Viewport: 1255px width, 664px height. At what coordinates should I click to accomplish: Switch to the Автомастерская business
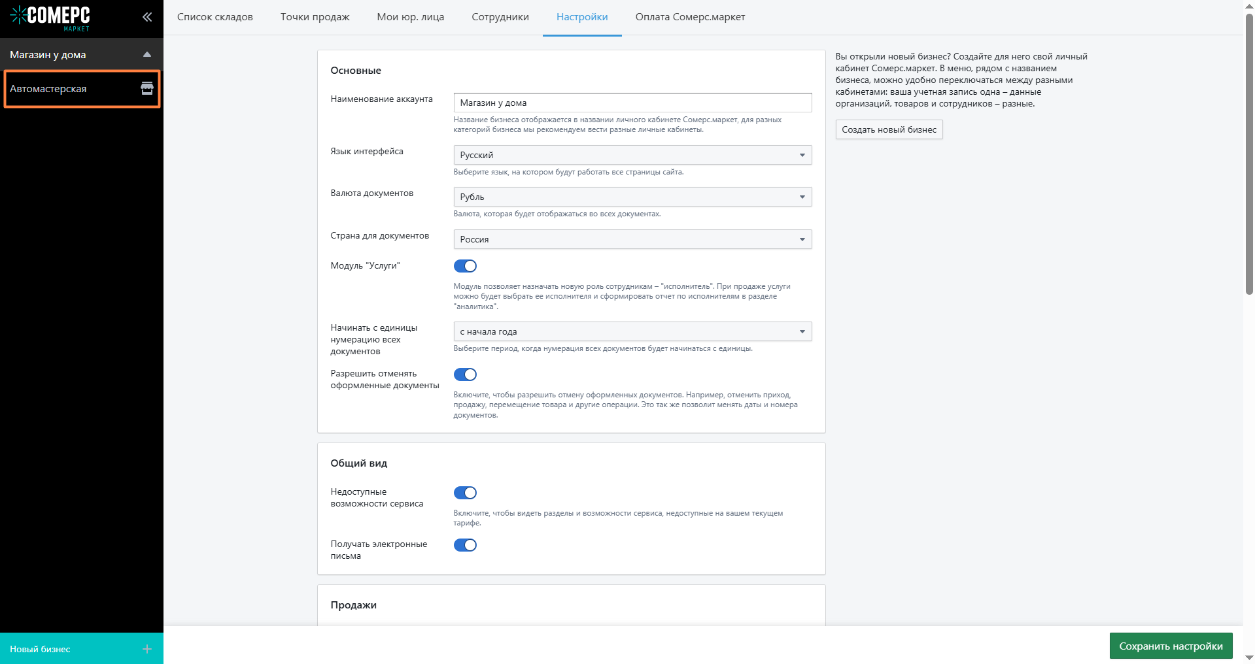pos(82,89)
